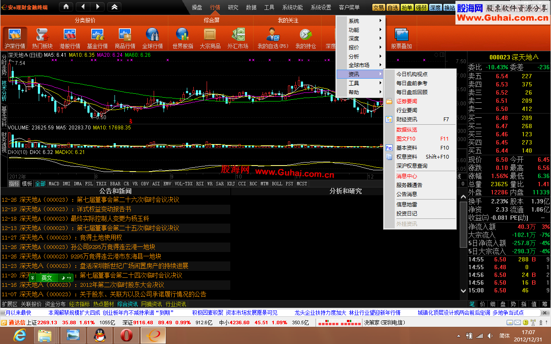The height and width of the screenshot is (344, 551).
Task: Open 股票叠加 stock overlay icon
Action: [x=401, y=39]
